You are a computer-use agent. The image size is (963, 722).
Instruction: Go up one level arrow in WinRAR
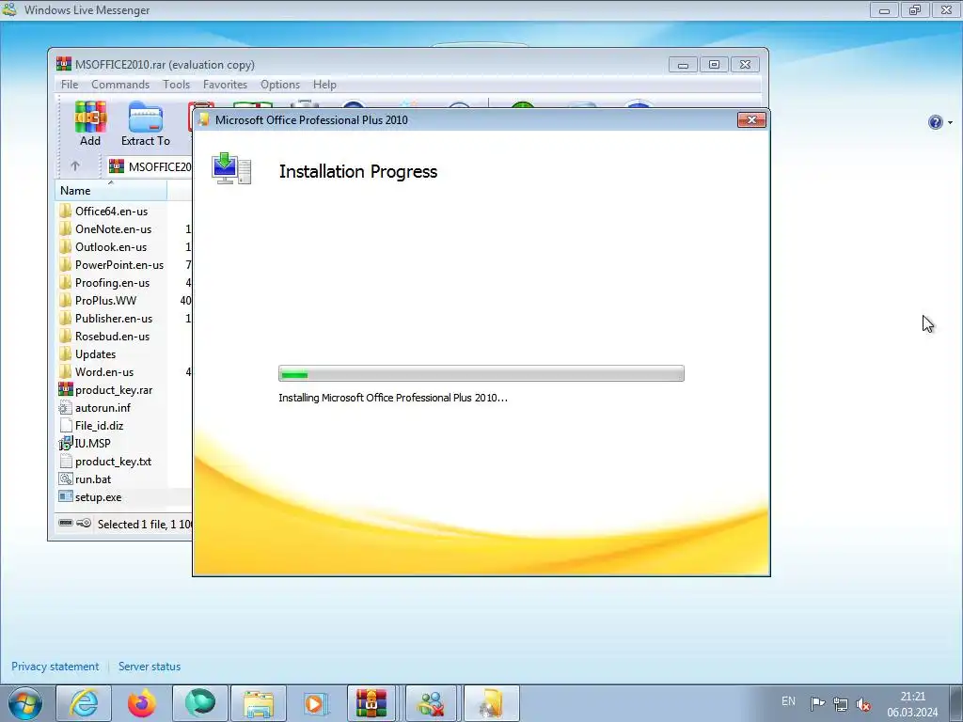(x=75, y=165)
